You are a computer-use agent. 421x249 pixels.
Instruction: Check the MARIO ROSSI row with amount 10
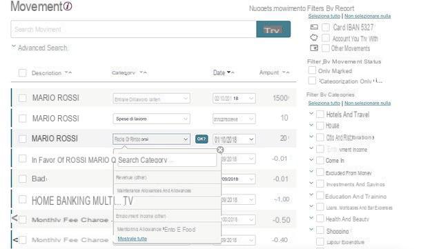click(23, 119)
